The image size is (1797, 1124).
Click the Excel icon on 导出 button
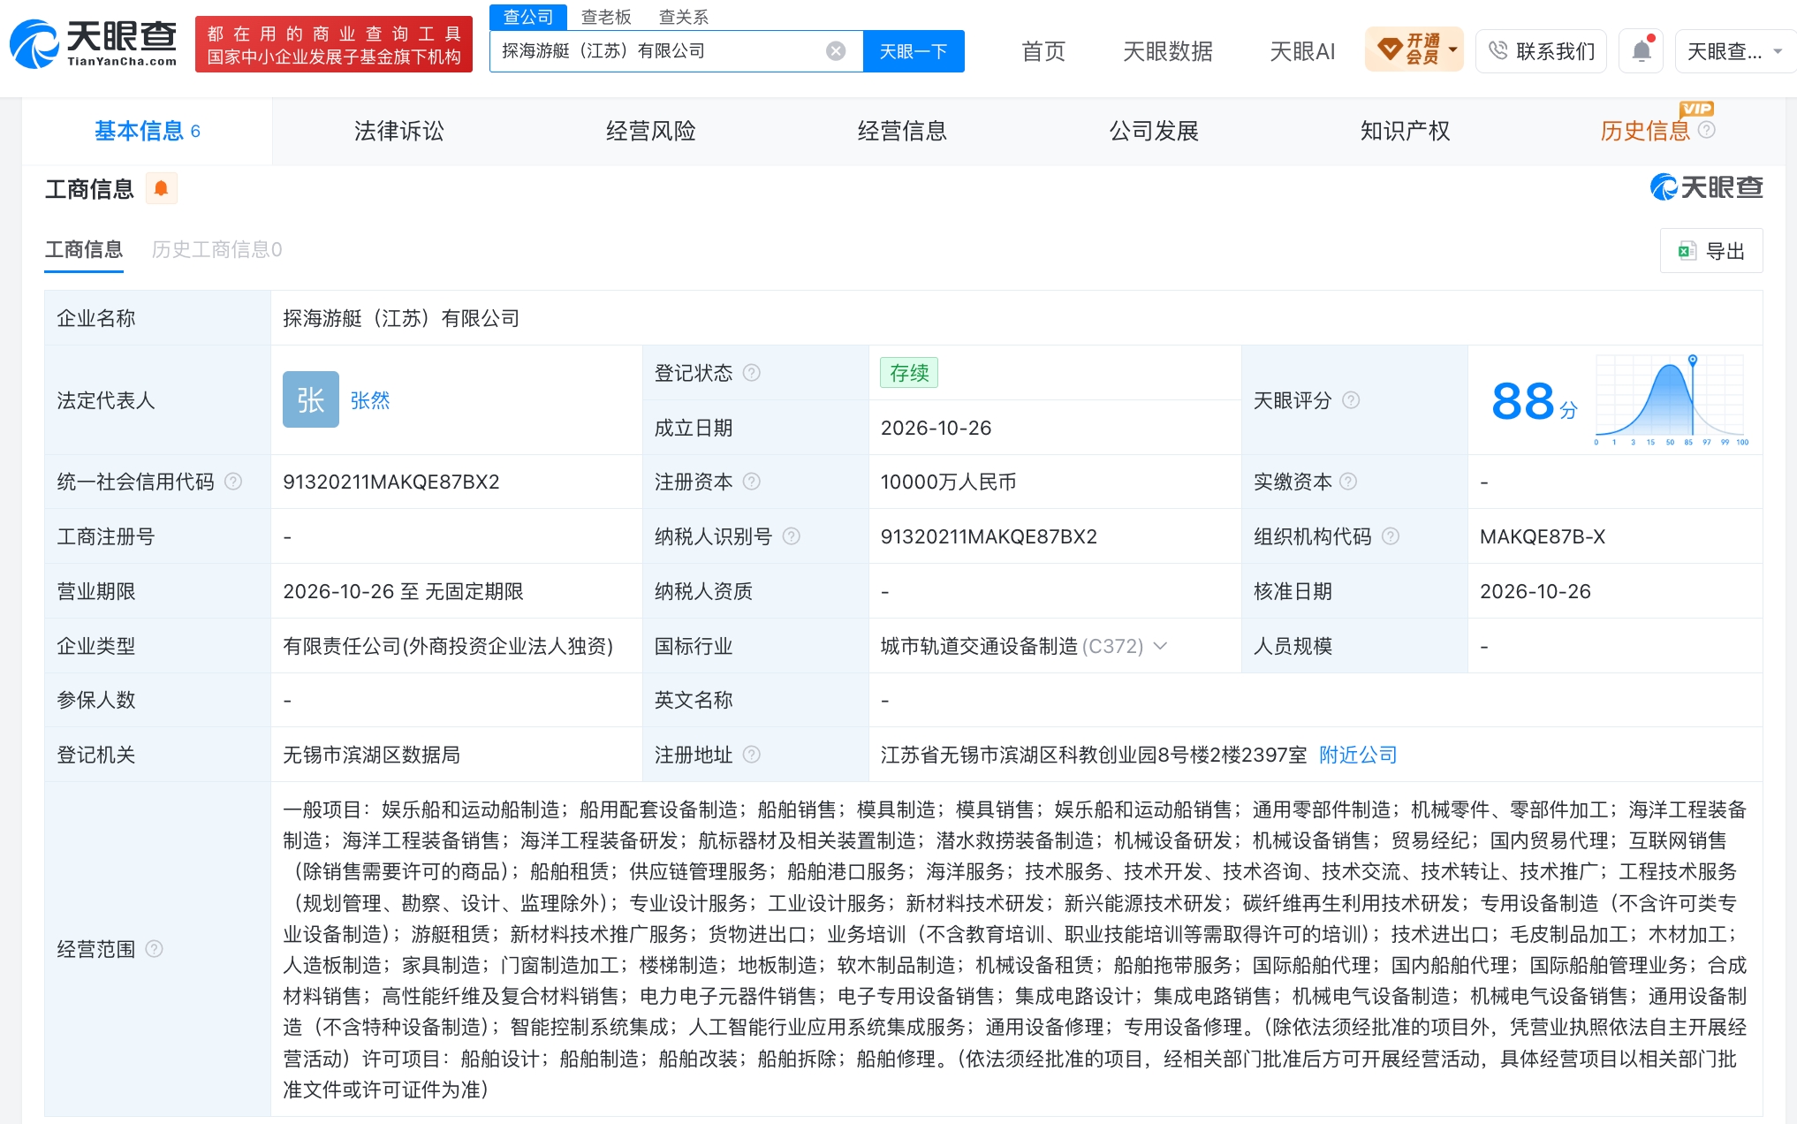(1687, 251)
